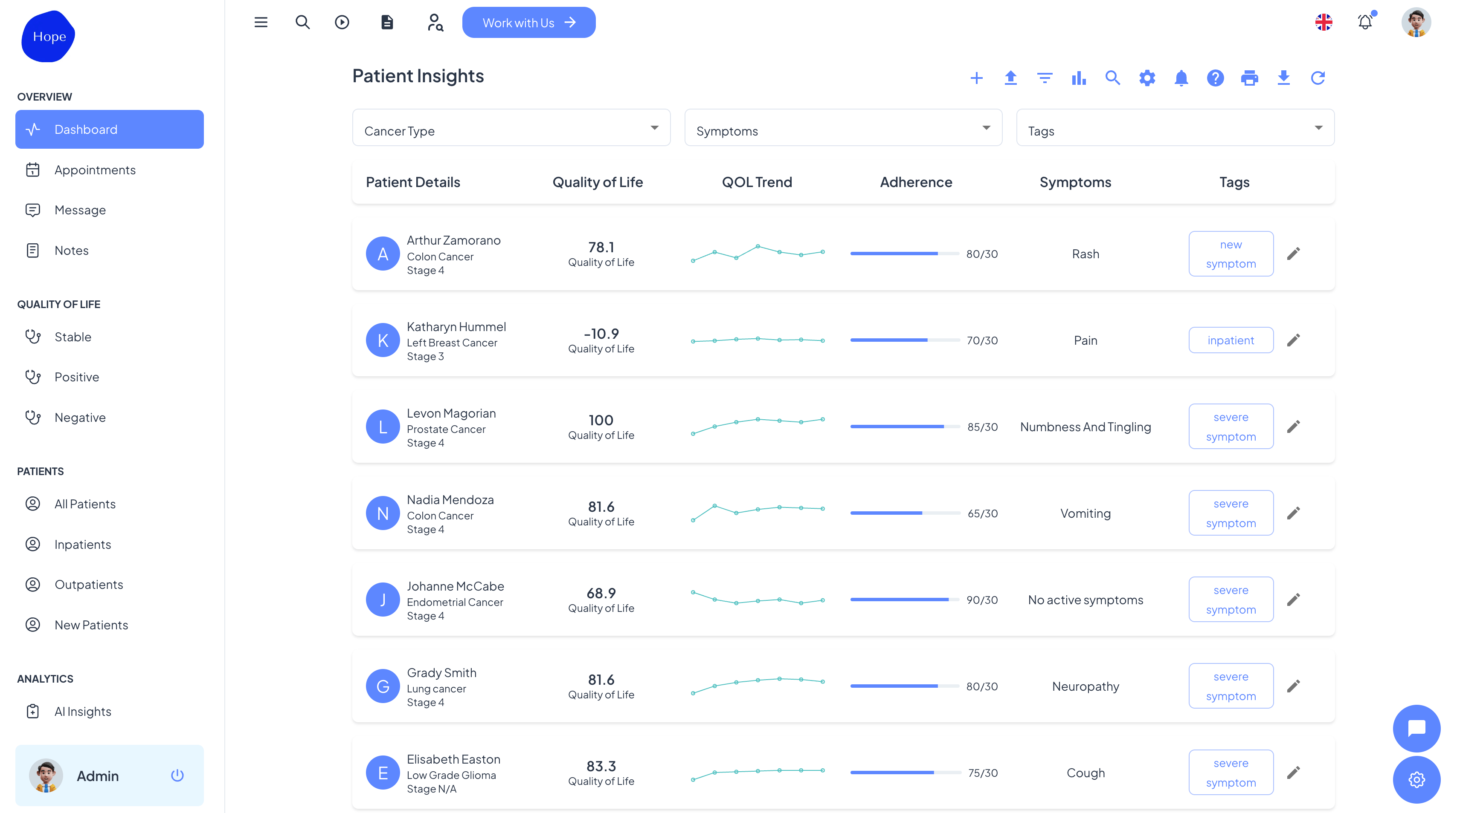Open Message in the sidebar
The image size is (1457, 813).
coord(109,210)
